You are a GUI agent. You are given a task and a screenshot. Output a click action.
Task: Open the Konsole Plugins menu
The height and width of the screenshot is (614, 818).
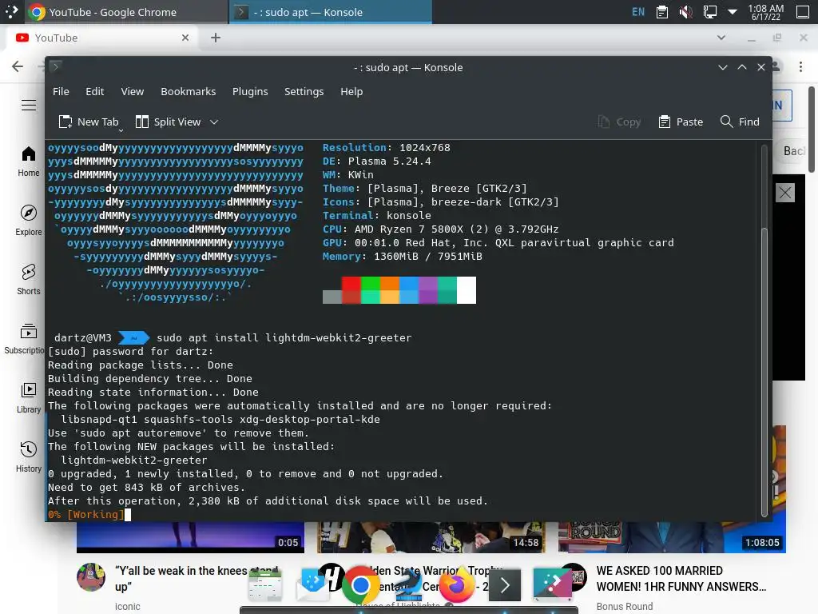[x=250, y=91]
